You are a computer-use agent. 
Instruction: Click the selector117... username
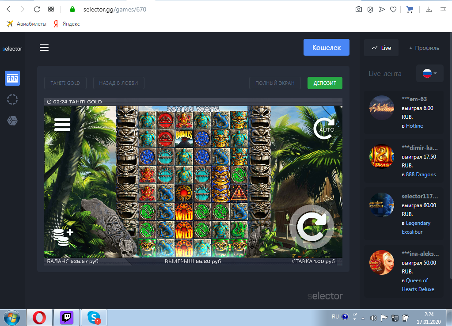pos(420,196)
